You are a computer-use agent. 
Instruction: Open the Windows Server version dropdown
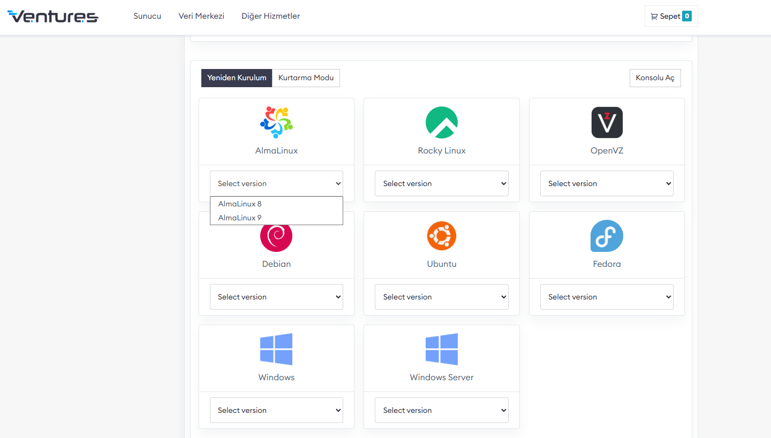click(442, 410)
